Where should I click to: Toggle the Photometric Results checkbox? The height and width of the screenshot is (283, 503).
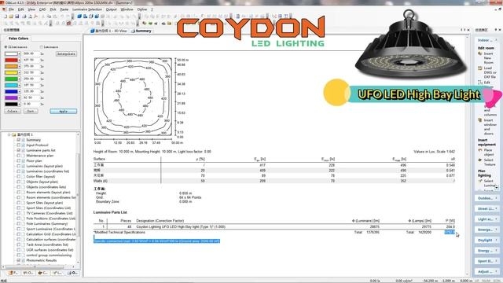[x=19, y=260]
